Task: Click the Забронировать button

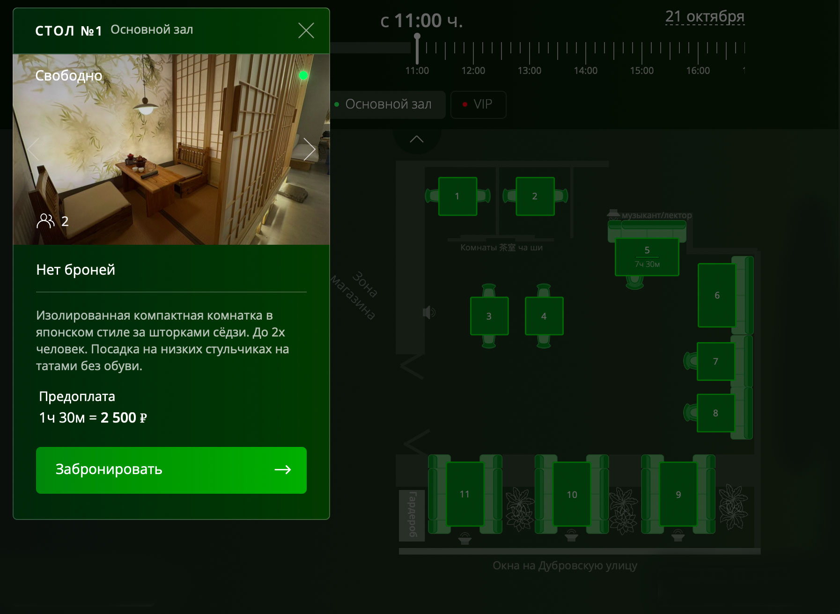Action: click(171, 470)
